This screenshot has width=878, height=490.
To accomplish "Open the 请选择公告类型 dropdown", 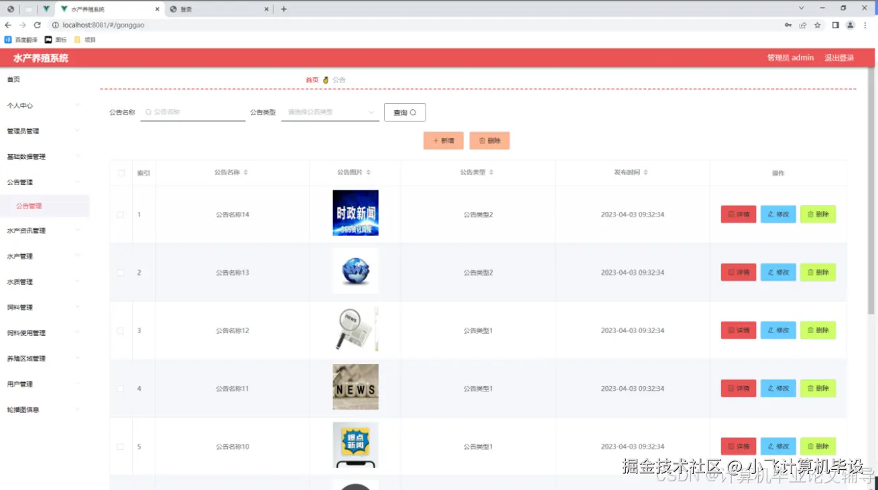I will tap(330, 112).
